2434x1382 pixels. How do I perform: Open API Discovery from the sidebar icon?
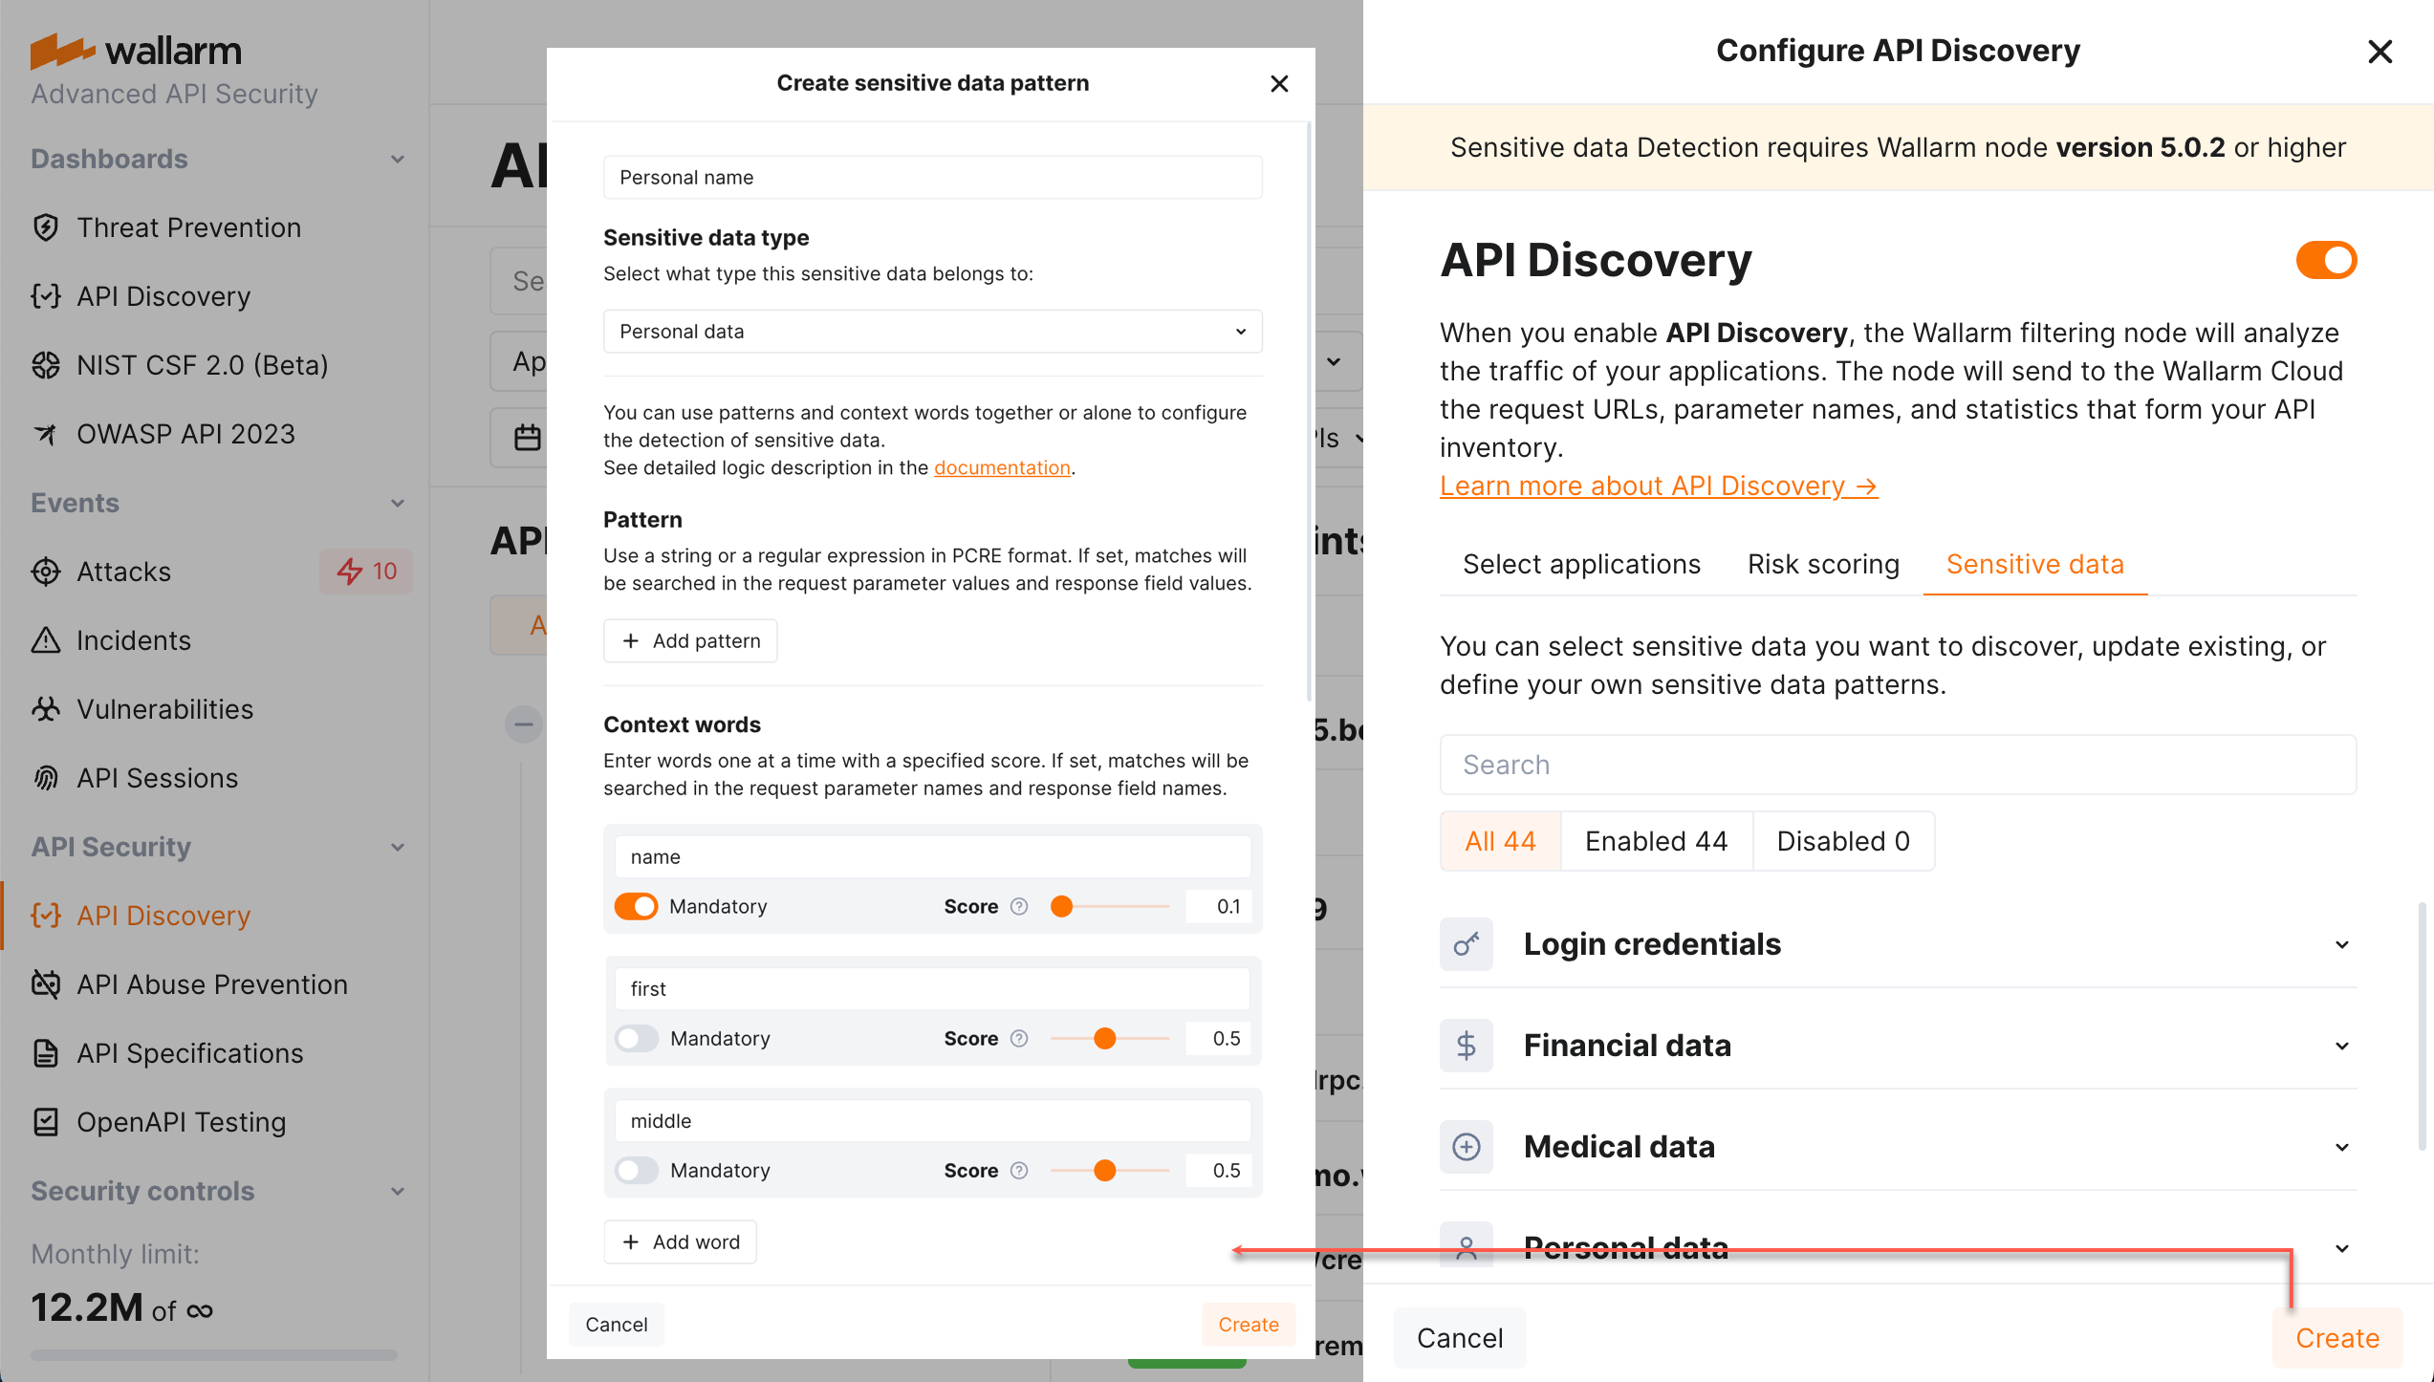click(x=45, y=296)
